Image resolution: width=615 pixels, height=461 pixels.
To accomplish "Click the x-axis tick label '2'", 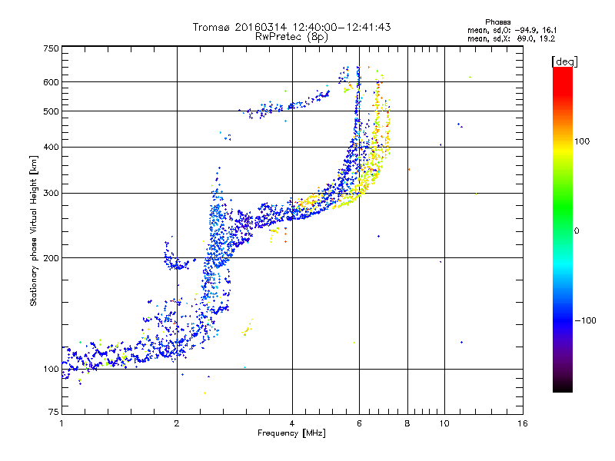I will pos(177,423).
